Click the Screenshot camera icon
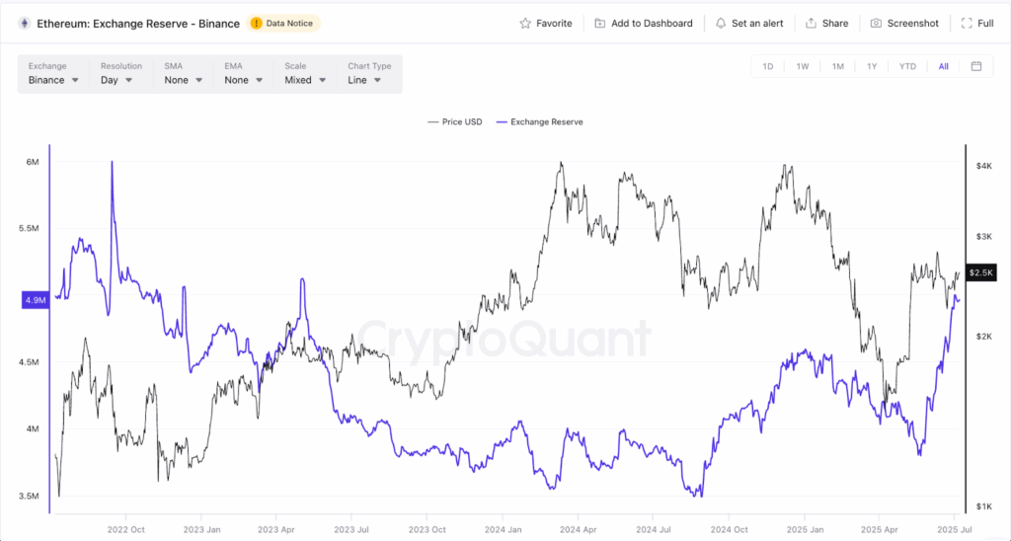This screenshot has height=541, width=1011. point(876,23)
